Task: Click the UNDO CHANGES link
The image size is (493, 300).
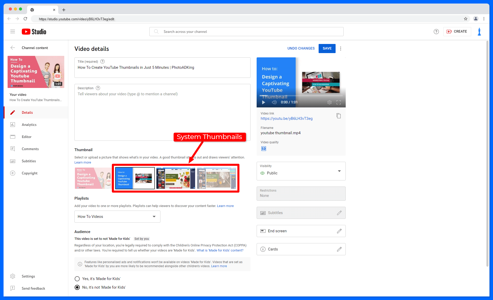Action: click(x=301, y=48)
